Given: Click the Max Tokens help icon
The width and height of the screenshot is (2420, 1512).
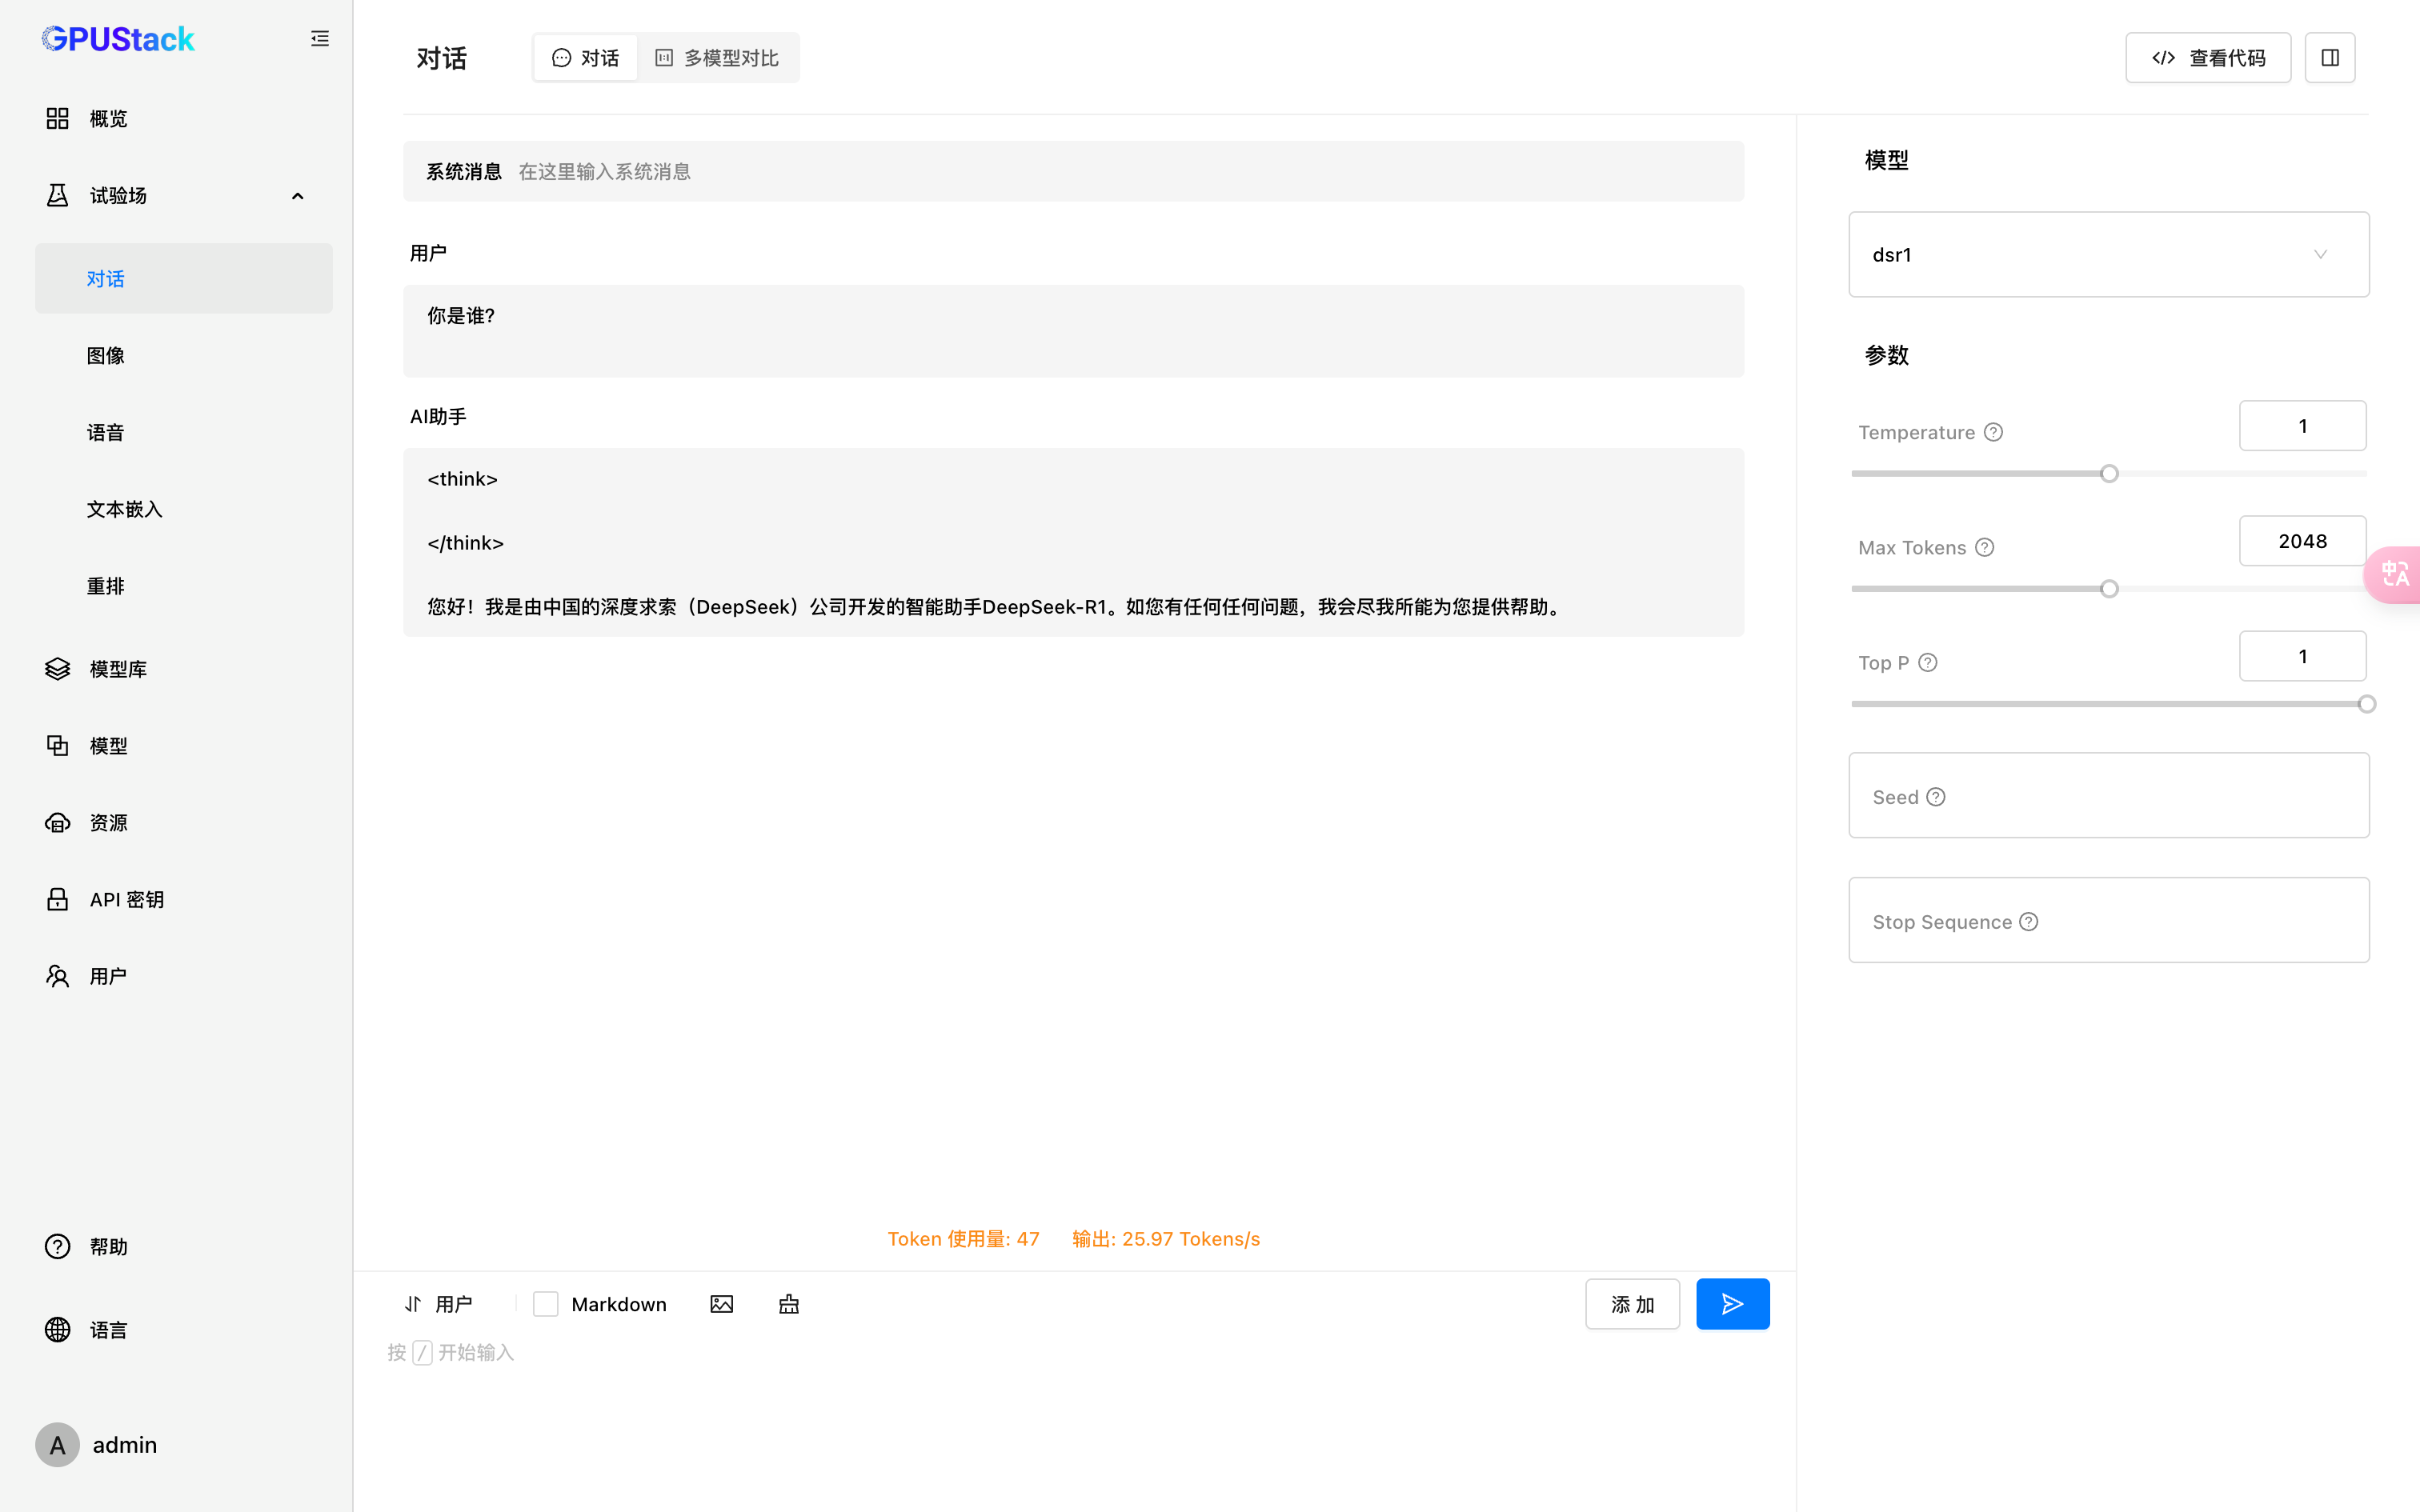Looking at the screenshot, I should (x=1985, y=548).
